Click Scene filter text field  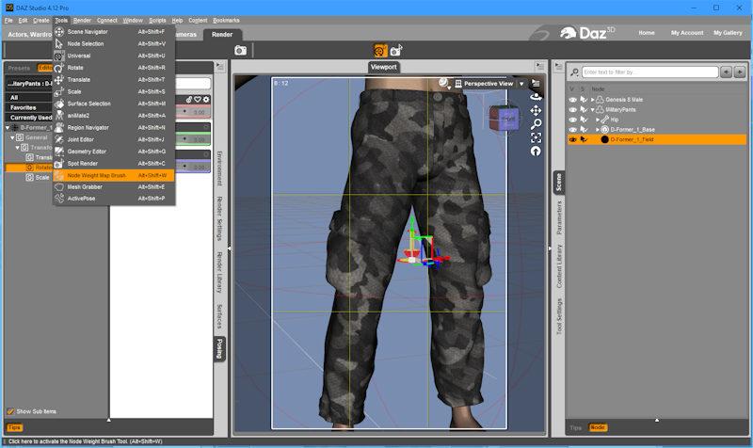point(649,72)
